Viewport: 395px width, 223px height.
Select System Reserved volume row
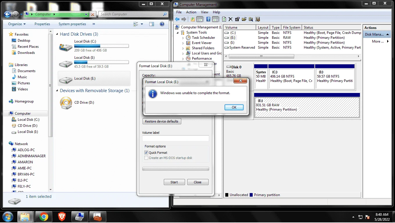(x=292, y=47)
